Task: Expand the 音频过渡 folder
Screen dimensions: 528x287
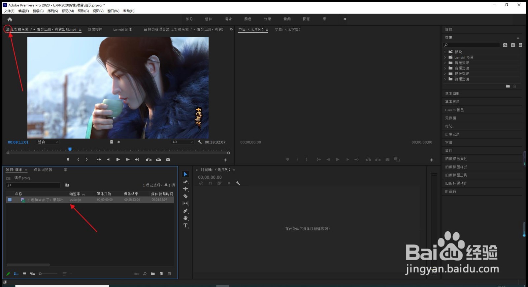Action: [445, 68]
